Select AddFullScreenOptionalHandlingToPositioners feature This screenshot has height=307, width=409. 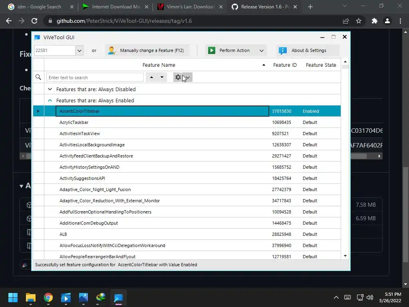(105, 212)
